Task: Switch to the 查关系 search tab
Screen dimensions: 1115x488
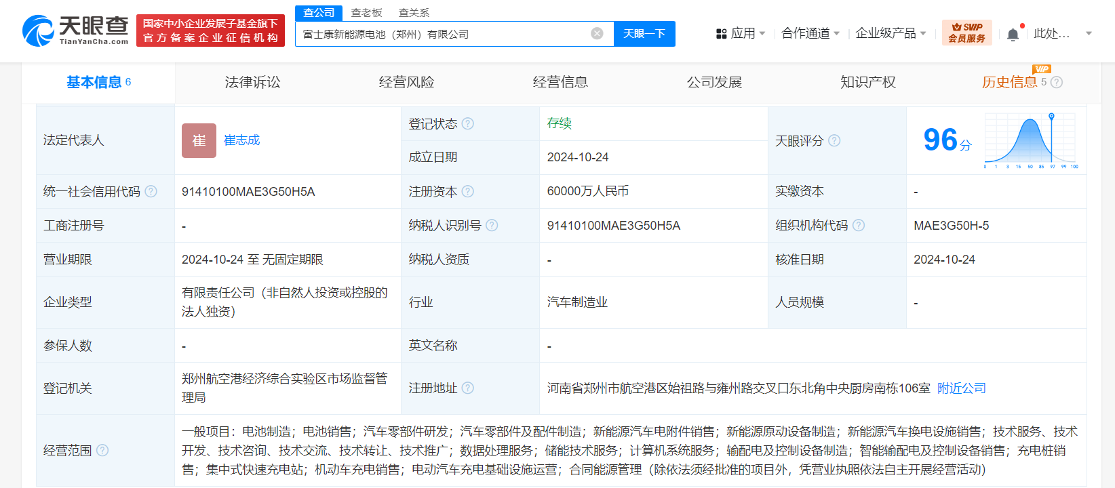Action: (x=414, y=13)
